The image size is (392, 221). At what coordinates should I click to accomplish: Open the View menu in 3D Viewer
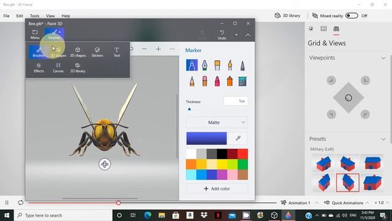tap(50, 16)
